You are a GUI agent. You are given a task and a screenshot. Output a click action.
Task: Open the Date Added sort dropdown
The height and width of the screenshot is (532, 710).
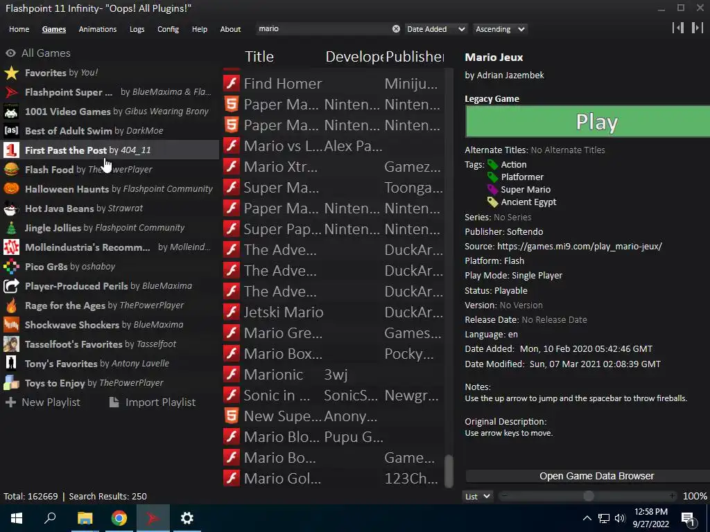point(435,29)
